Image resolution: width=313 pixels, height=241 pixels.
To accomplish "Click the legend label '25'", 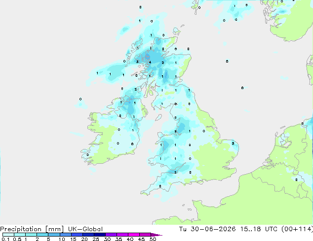I will tap(96, 239).
